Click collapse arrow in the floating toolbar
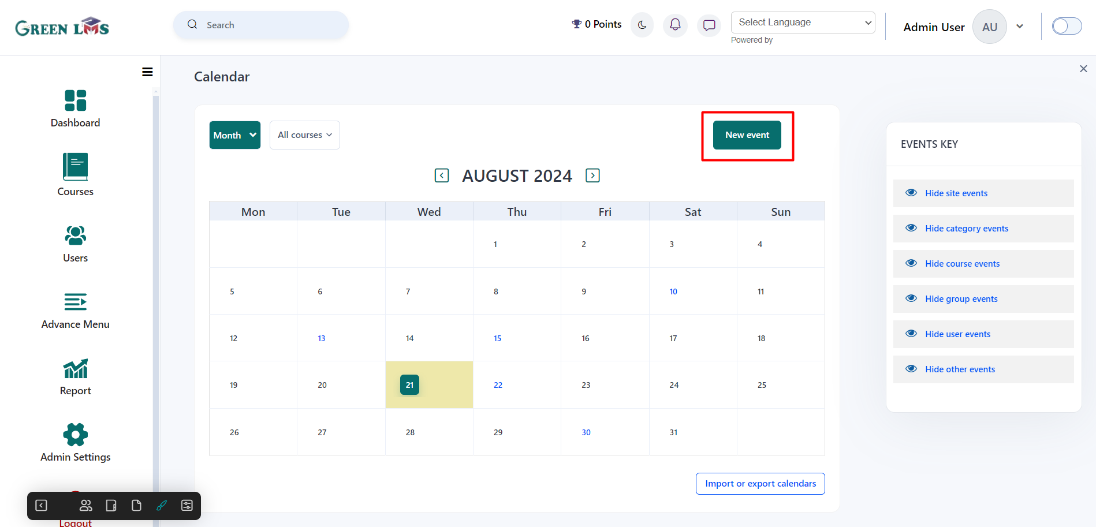Screen dimensions: 1096x527 point(42,506)
